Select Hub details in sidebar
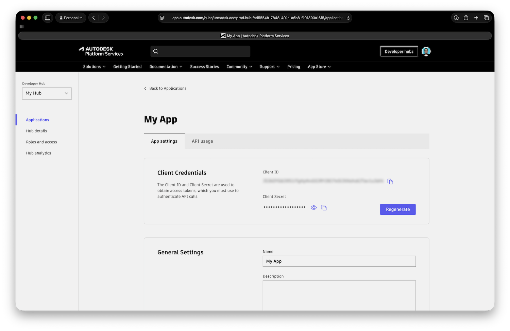Screen dimensions: 510x331 coord(36,131)
